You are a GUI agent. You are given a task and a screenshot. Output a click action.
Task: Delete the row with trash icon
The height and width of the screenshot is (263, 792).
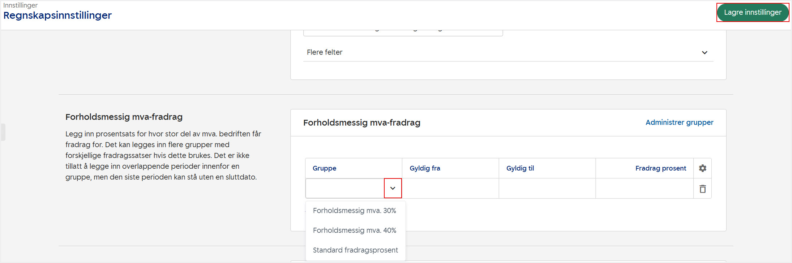pyautogui.click(x=702, y=189)
